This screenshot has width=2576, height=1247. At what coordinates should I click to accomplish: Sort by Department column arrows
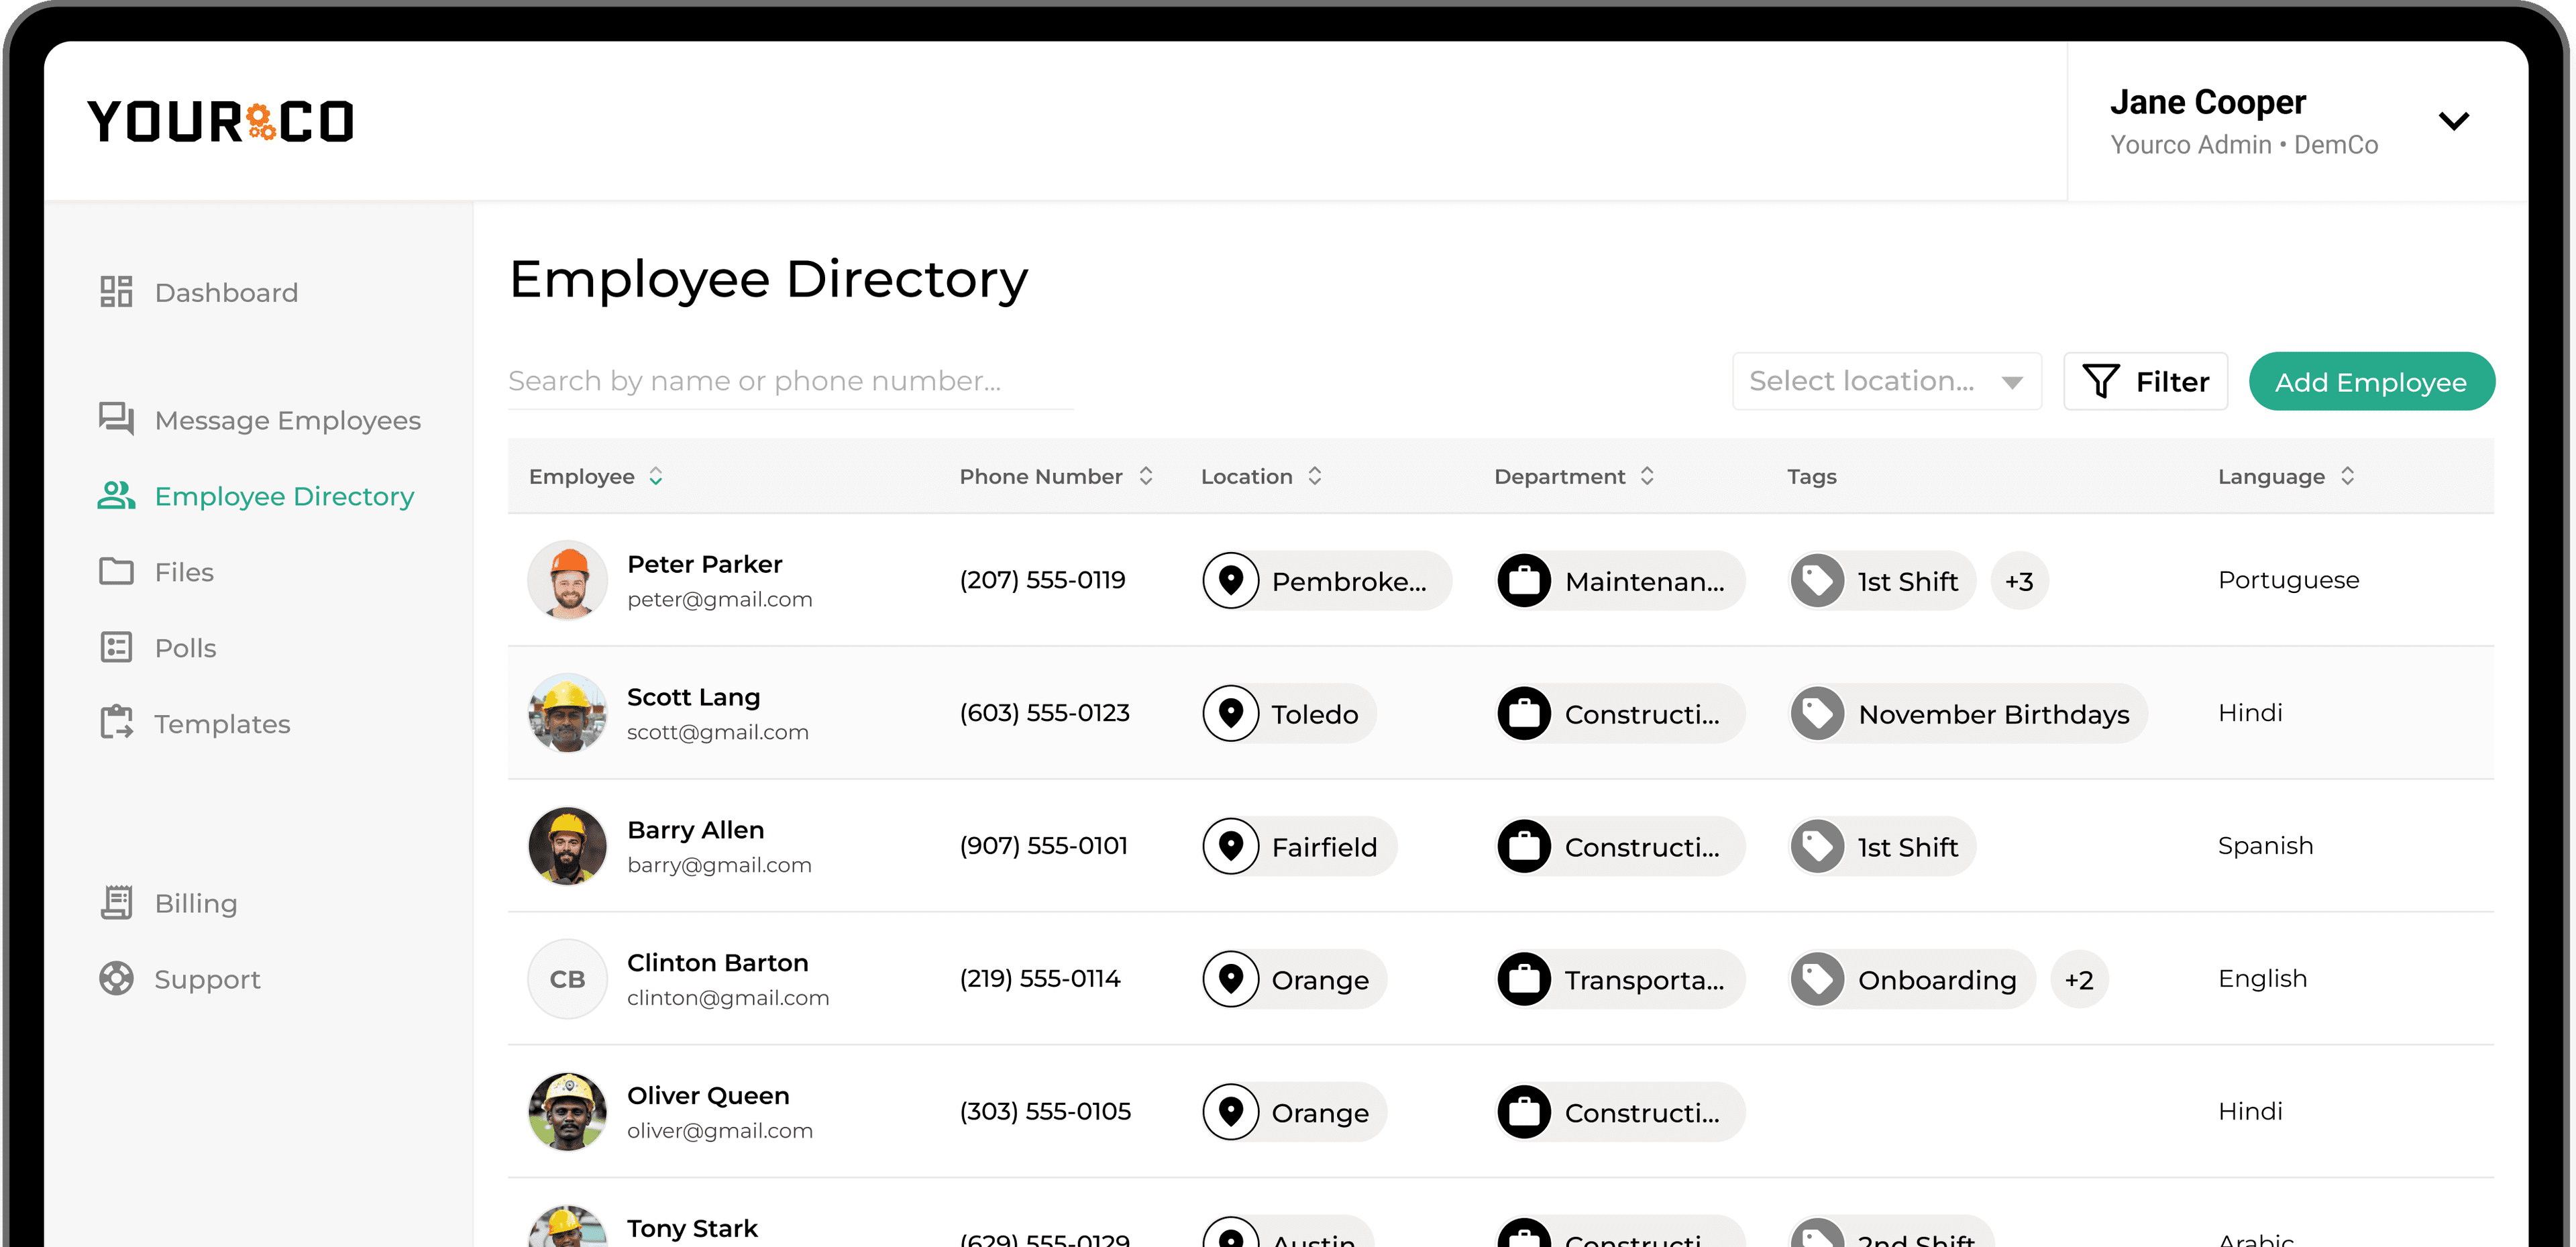pos(1647,476)
